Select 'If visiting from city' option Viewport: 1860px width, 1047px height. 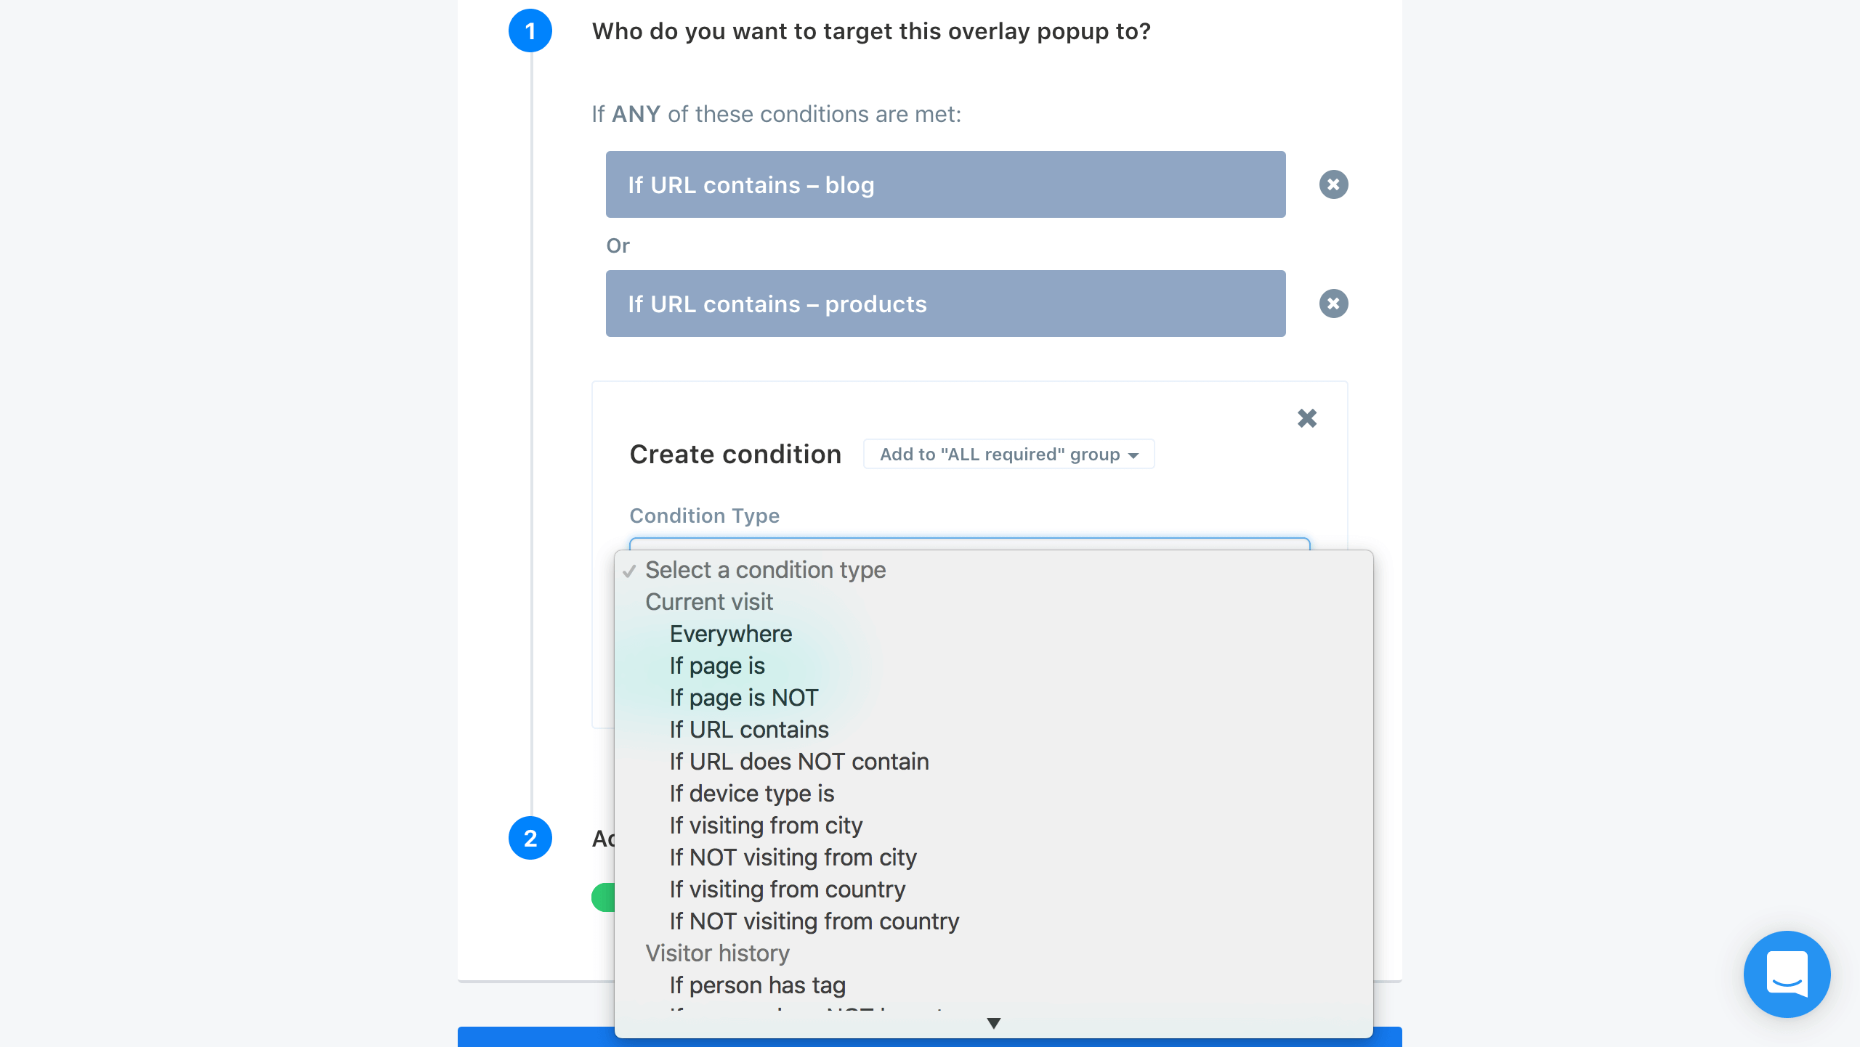(x=766, y=826)
